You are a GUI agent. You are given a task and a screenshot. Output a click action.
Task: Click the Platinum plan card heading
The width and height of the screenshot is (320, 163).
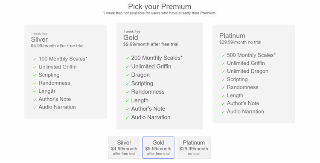pos(232,36)
